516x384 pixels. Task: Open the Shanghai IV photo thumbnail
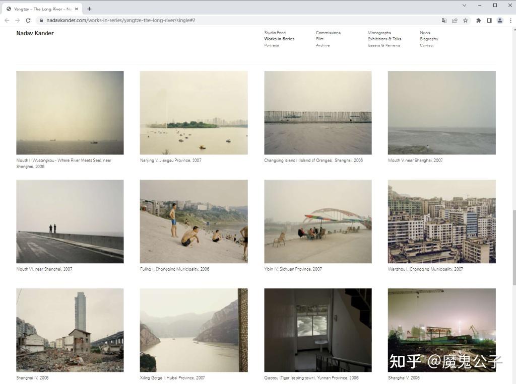70,330
